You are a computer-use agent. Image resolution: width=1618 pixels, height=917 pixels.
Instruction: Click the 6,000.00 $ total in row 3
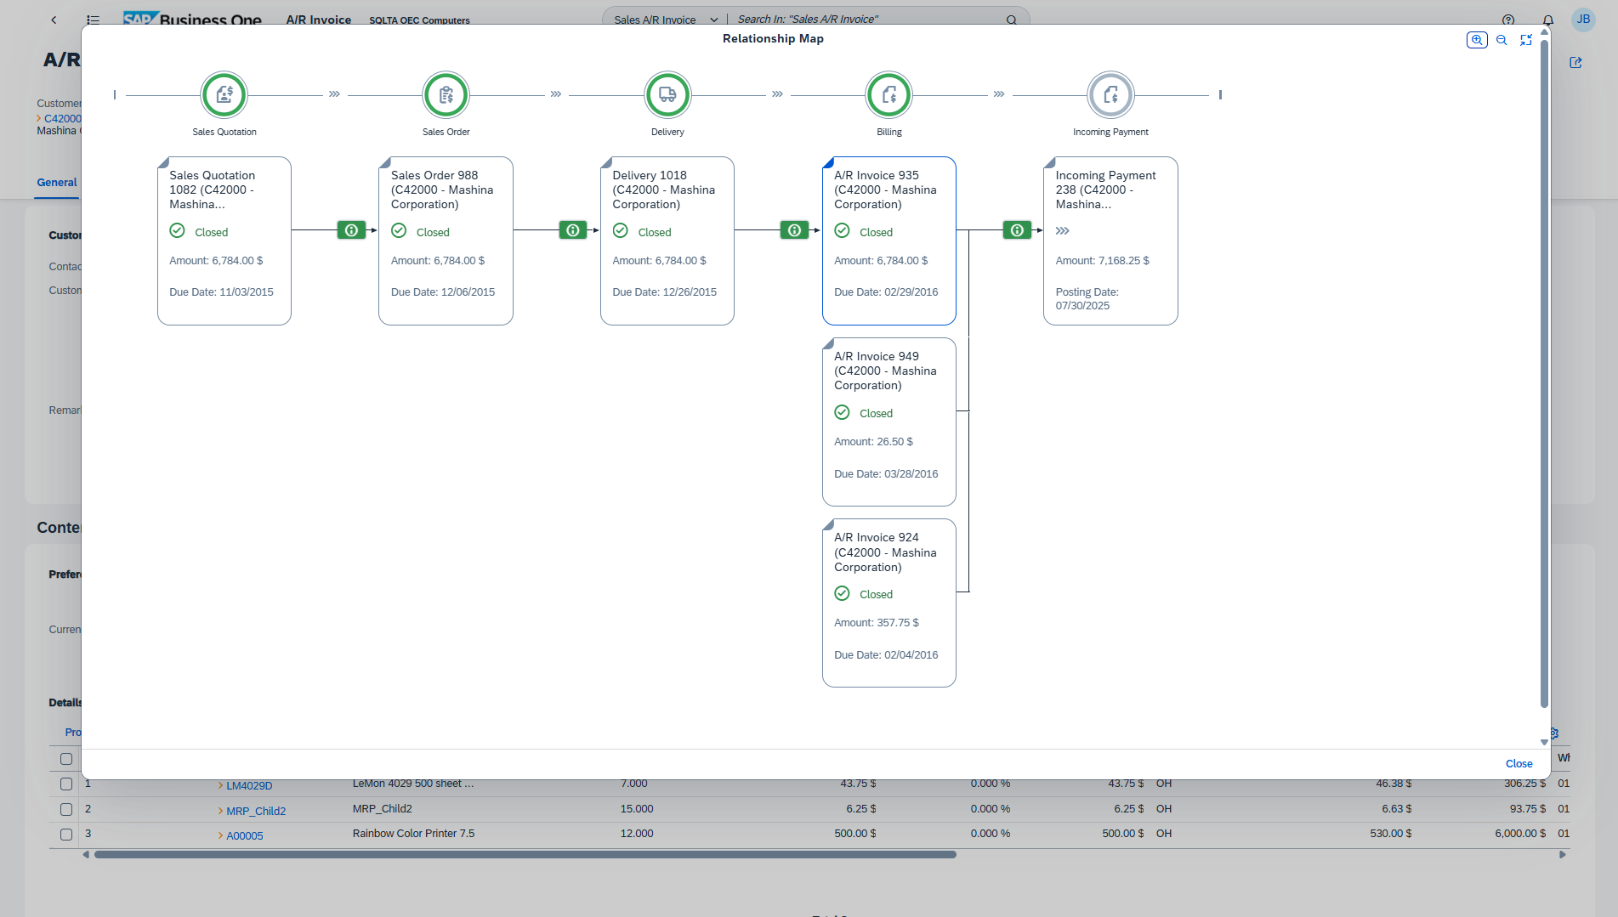tap(1520, 834)
